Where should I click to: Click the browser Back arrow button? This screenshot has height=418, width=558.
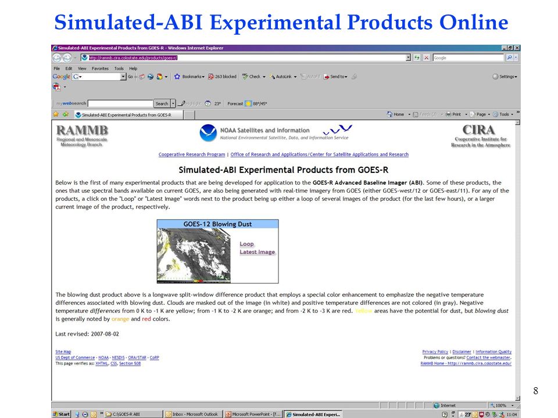click(x=56, y=57)
